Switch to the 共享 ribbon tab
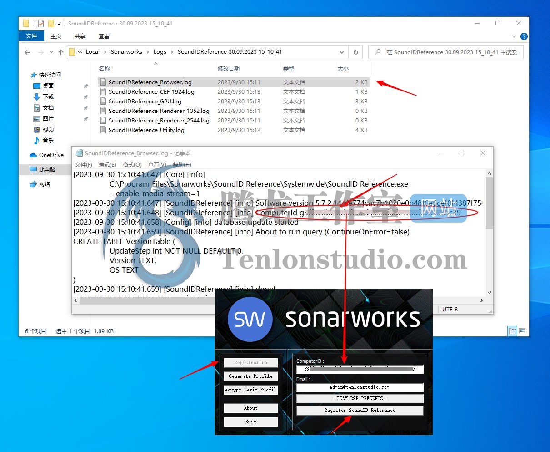Image resolution: width=550 pixels, height=452 pixels. click(80, 36)
